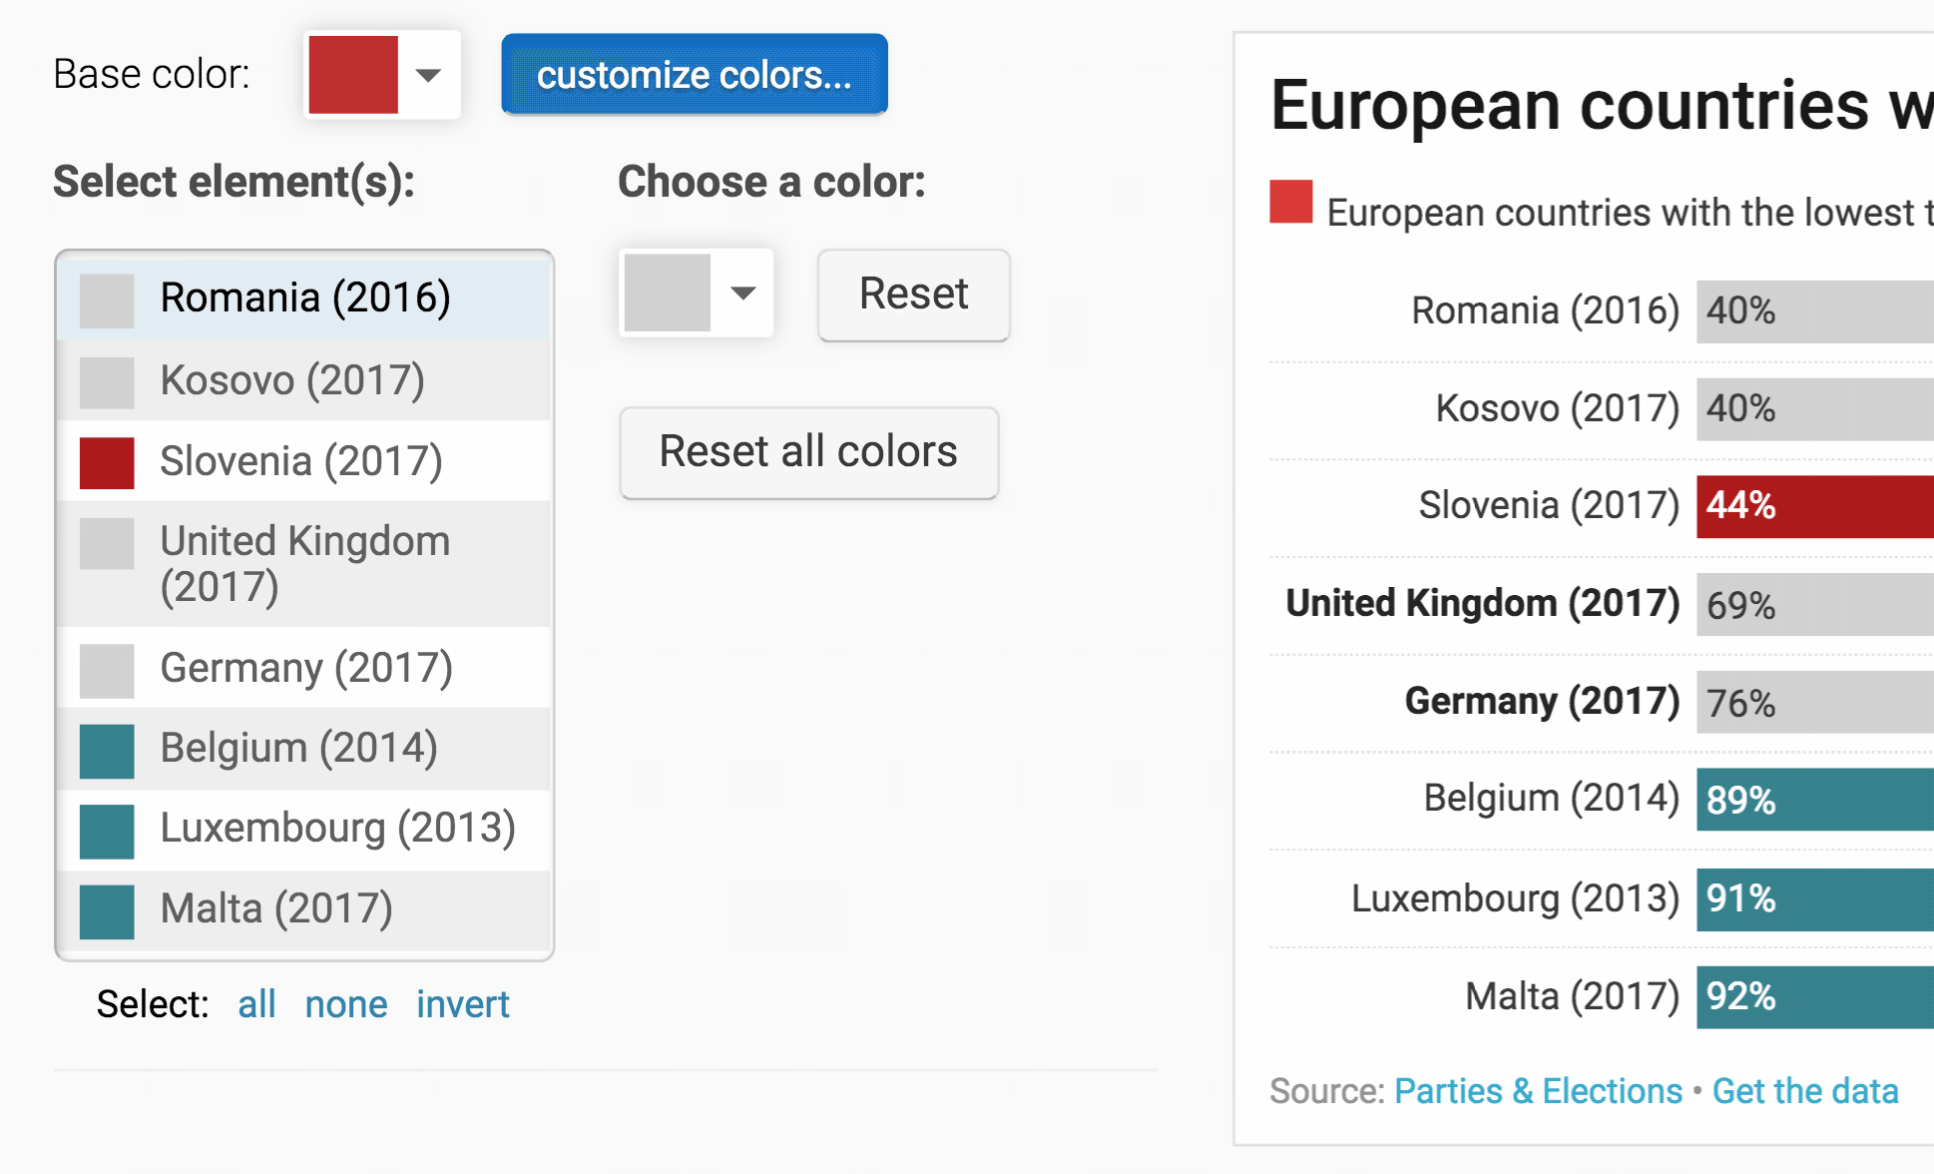This screenshot has width=1934, height=1174.
Task: Select Malta (2017) in the list
Action: coord(276,908)
